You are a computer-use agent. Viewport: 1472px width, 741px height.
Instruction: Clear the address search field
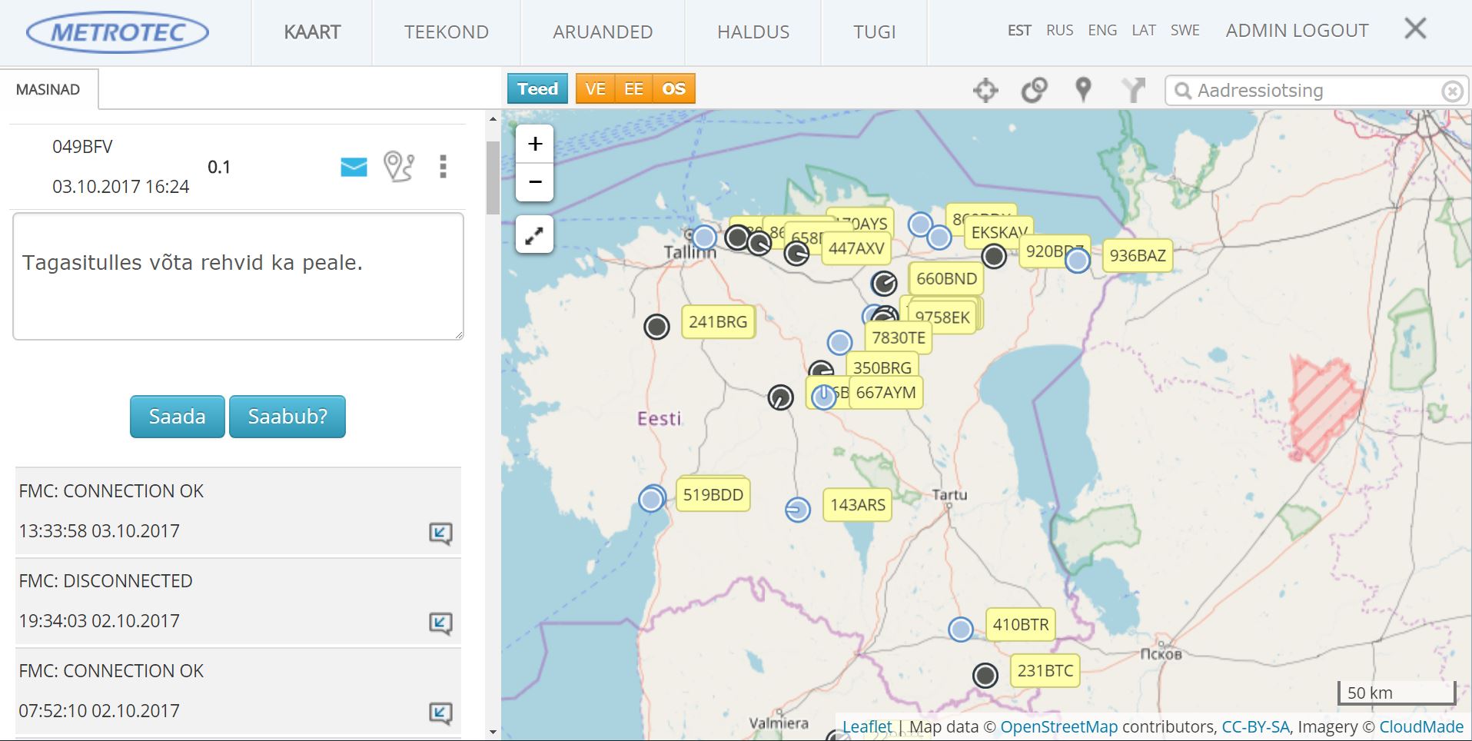(x=1451, y=91)
